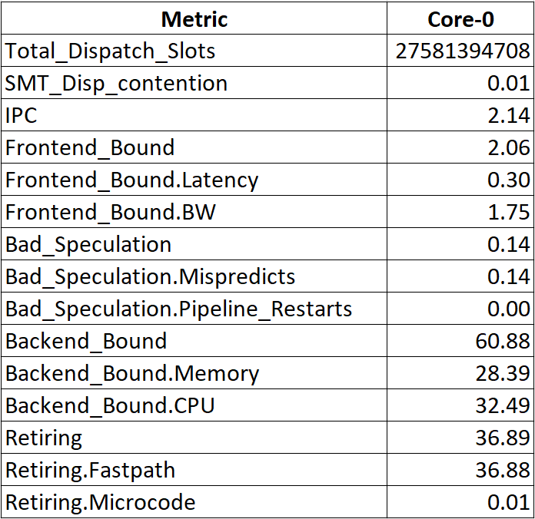Click the Core-0 column header
535x519 pixels.
click(462, 19)
